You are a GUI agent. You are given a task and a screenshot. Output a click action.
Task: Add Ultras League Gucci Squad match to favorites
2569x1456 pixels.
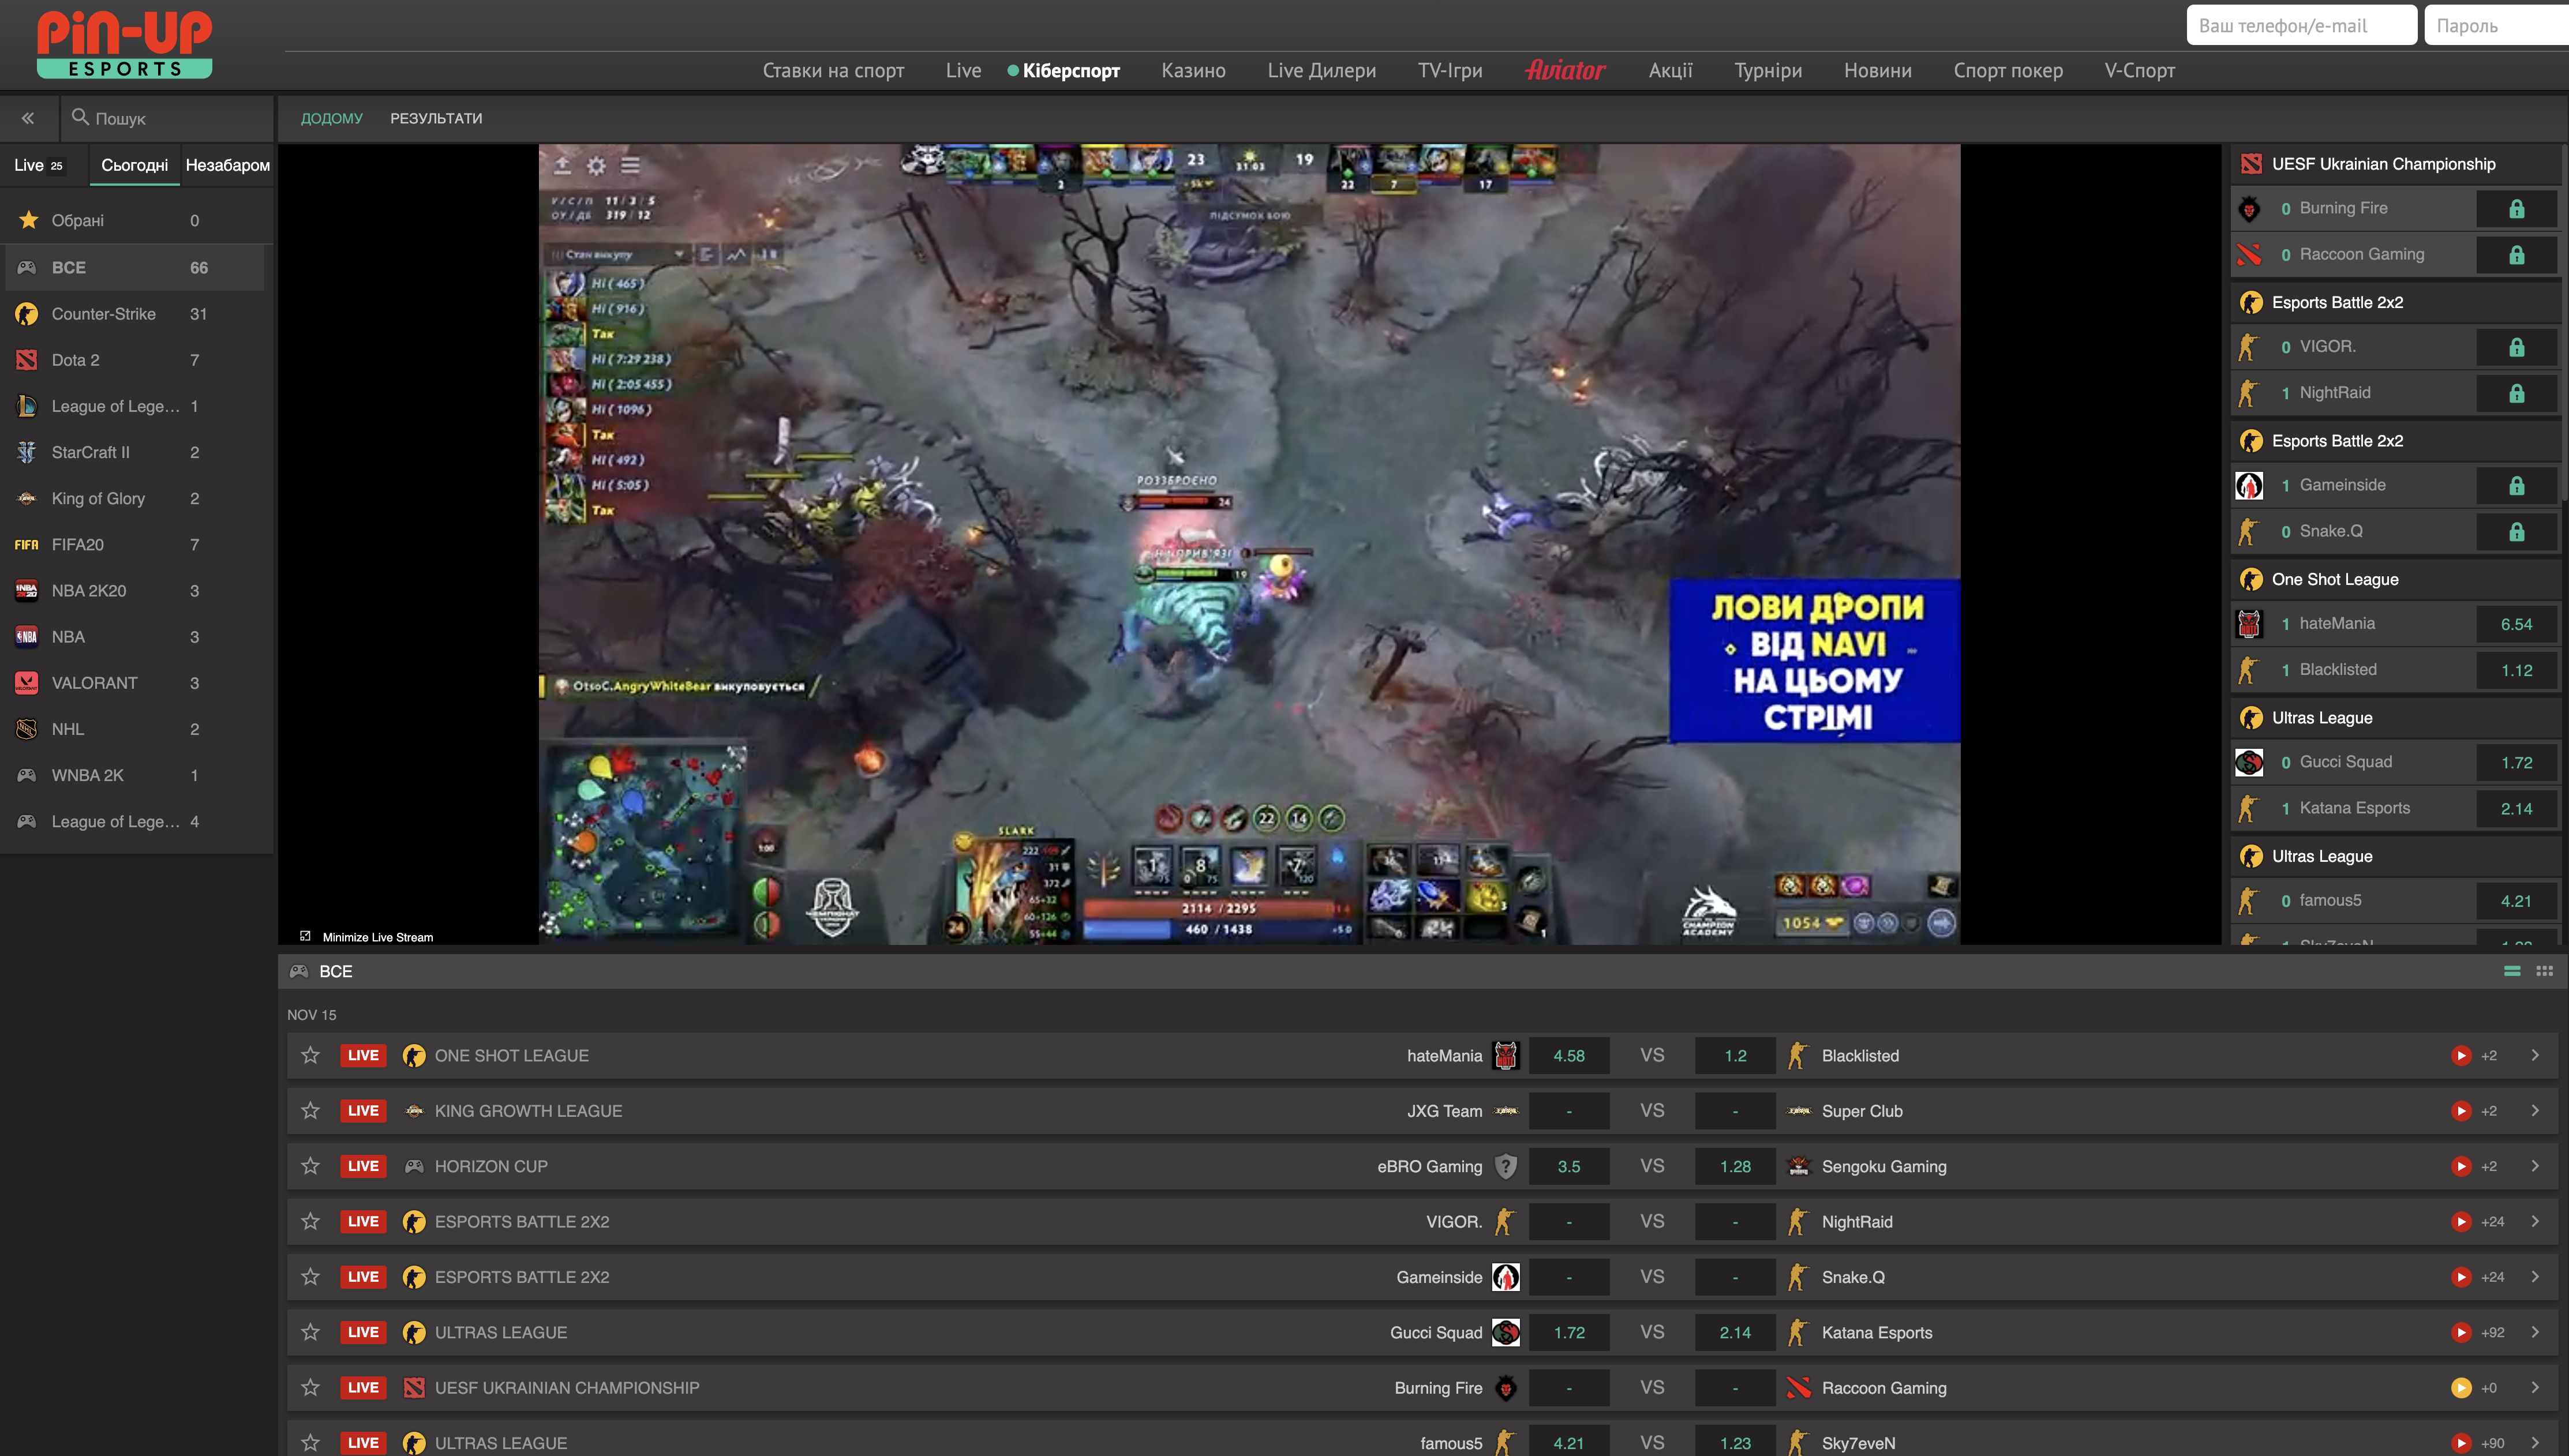click(x=310, y=1332)
